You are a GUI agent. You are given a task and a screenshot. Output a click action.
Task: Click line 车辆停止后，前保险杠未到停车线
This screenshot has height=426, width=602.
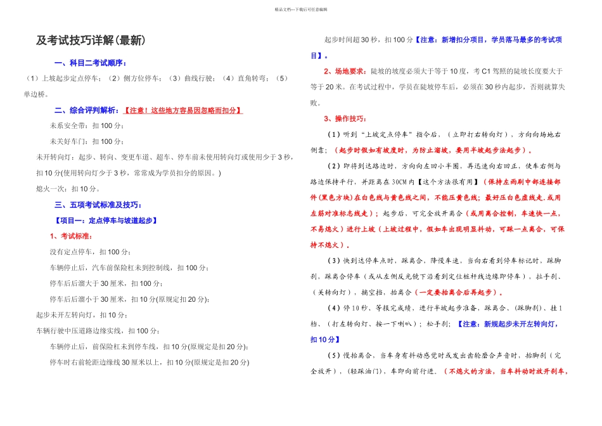(x=150, y=347)
